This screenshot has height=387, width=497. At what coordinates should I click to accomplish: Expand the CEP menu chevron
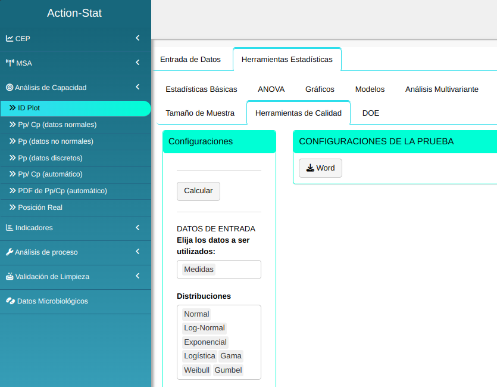137,38
